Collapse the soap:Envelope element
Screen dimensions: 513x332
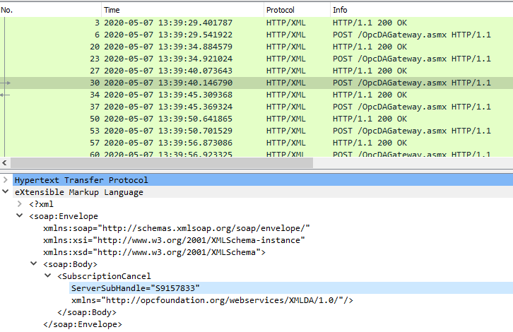coord(20,216)
